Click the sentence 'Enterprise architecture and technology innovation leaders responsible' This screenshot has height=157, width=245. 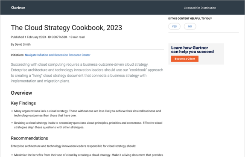[x=73, y=146]
